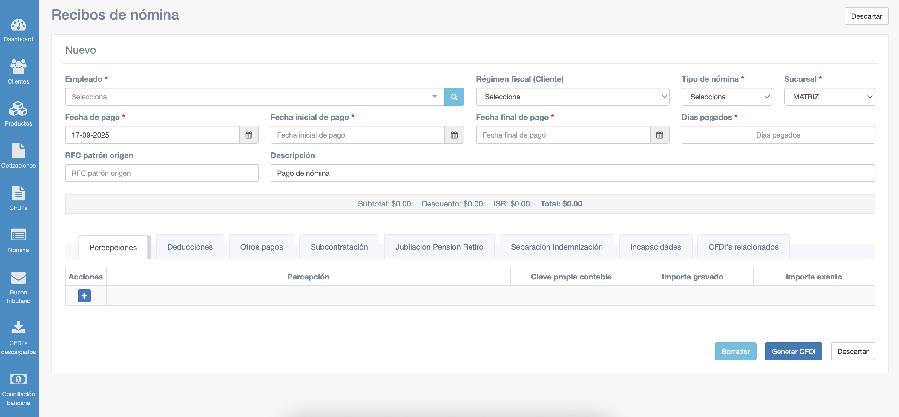
Task: Click the employee search magnifier button
Action: pos(454,97)
